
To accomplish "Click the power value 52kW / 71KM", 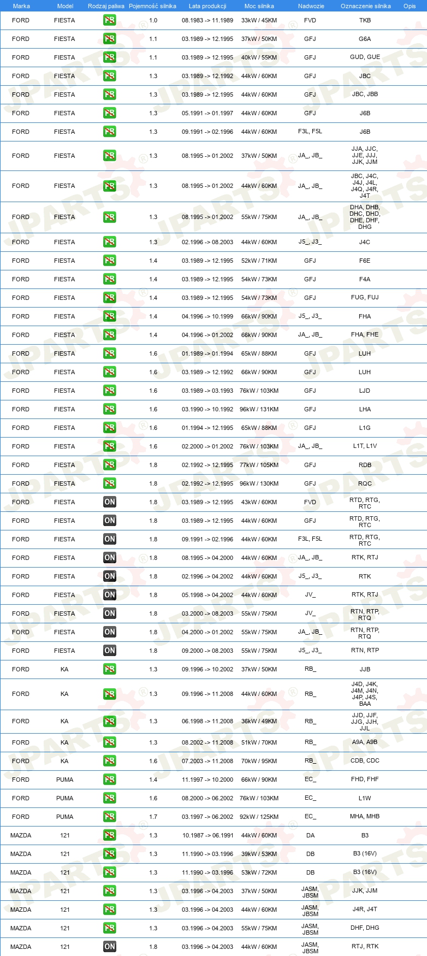I will (x=259, y=261).
